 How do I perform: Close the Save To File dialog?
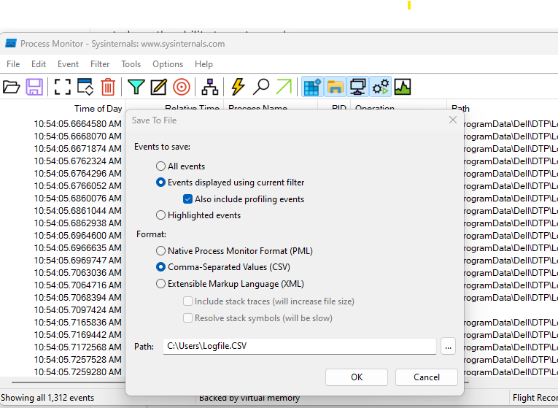point(453,120)
